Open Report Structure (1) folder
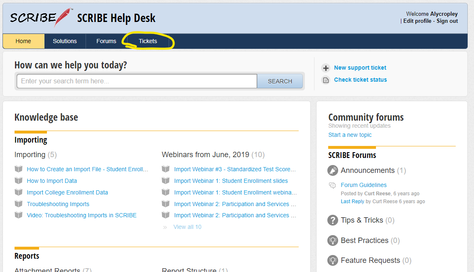The height and width of the screenshot is (272, 474). (195, 270)
